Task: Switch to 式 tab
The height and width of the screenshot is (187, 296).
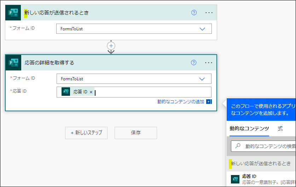Action: 280,129
